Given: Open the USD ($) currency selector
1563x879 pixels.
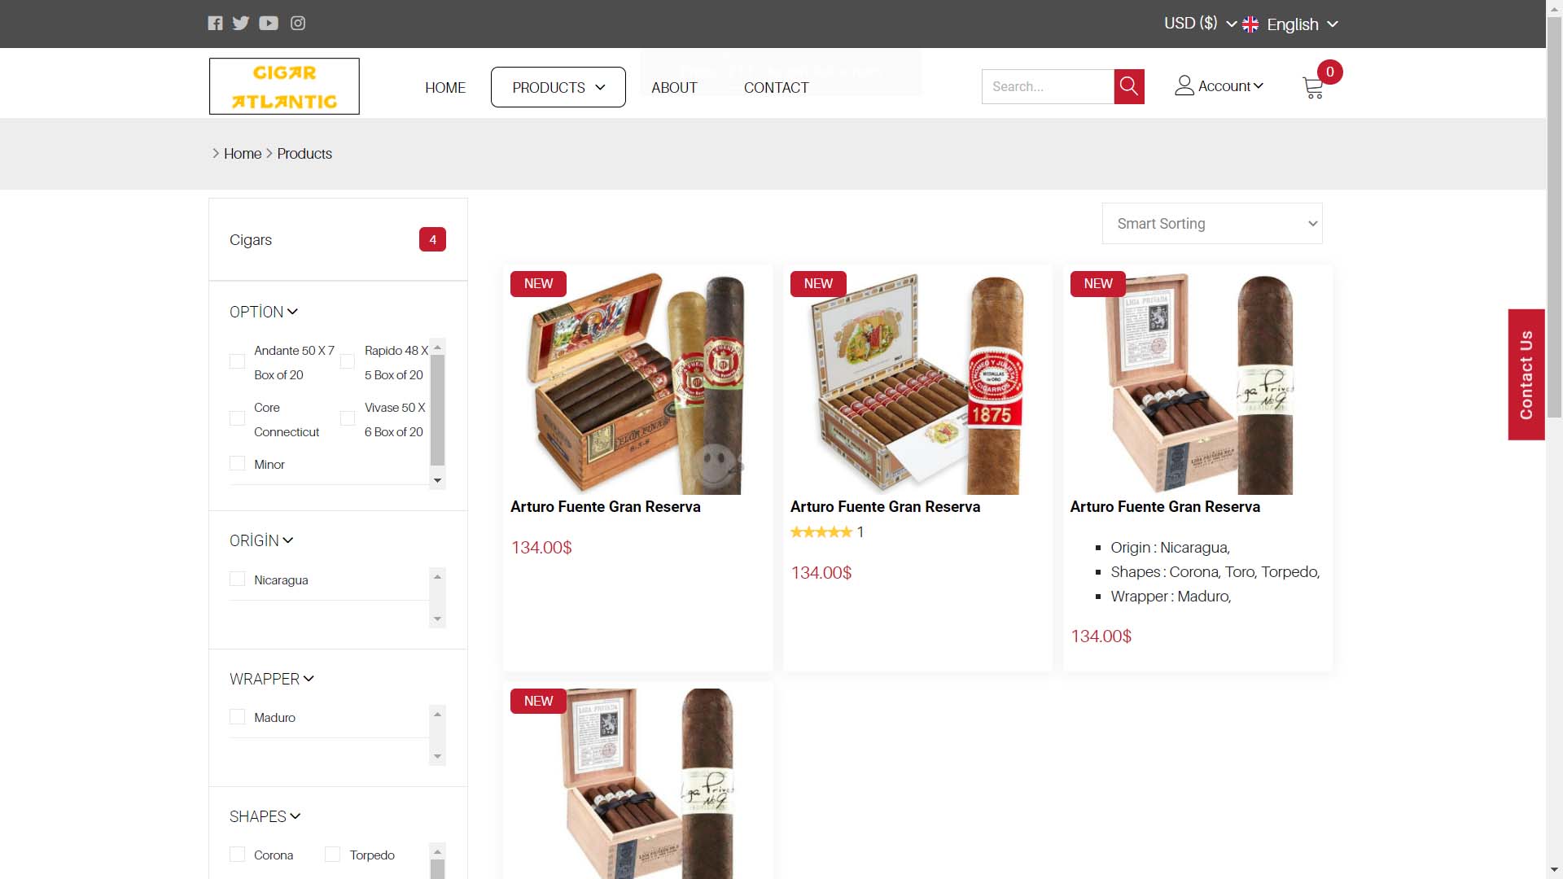Looking at the screenshot, I should 1200,24.
